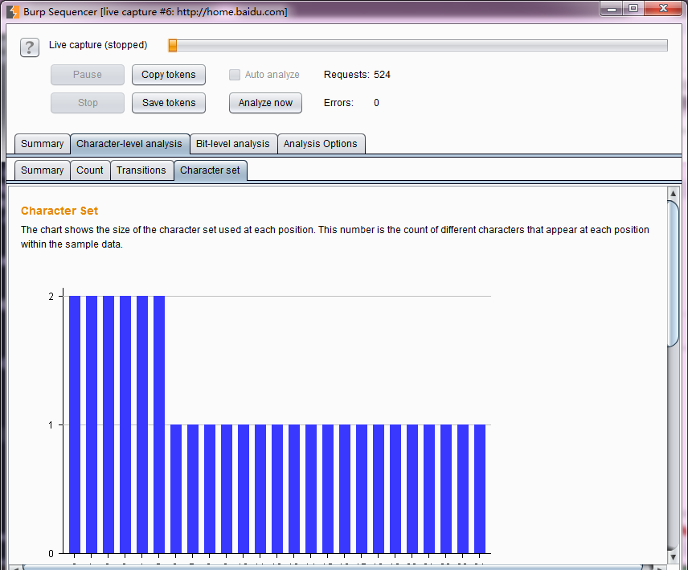This screenshot has width=688, height=570.
Task: Open the top-level Summary tab
Action: click(x=42, y=144)
